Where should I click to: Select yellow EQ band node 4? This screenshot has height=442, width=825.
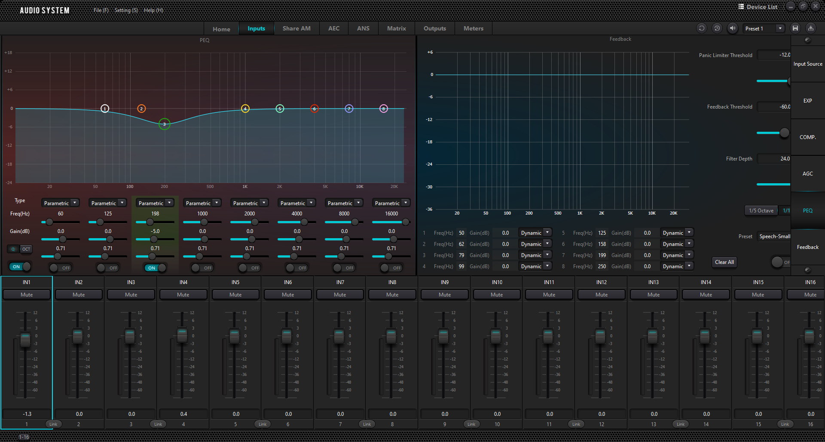pos(245,109)
